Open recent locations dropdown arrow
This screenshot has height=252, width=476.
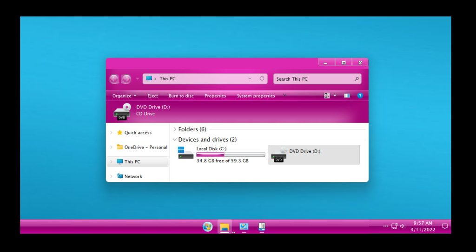137,79
